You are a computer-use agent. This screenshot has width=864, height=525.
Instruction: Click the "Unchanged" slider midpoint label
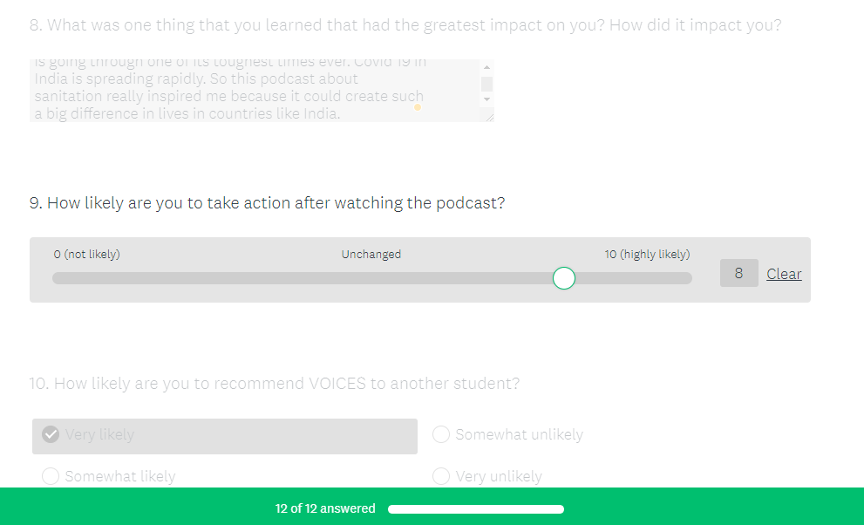click(371, 255)
